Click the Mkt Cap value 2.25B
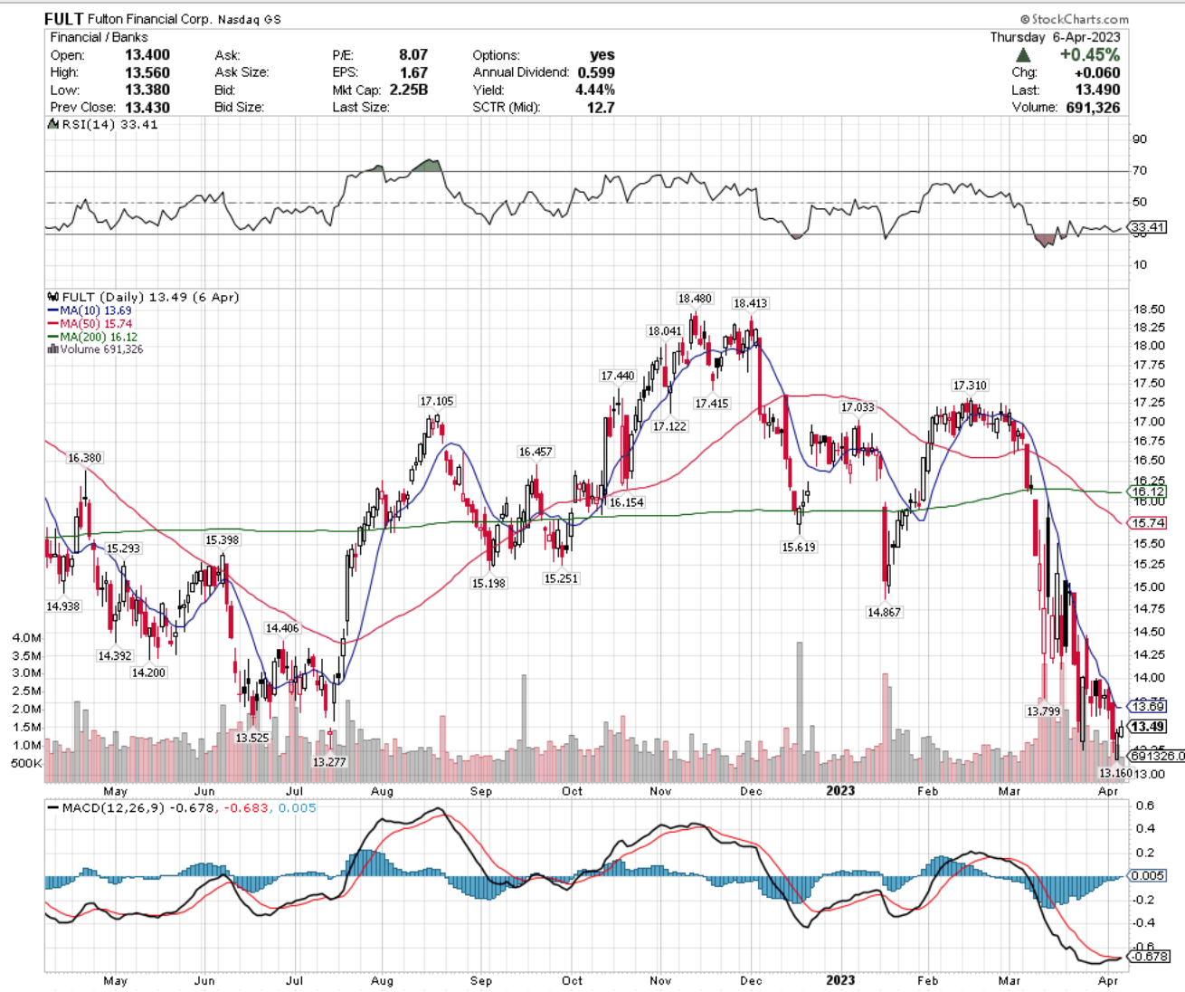The image size is (1185, 992). (x=409, y=90)
